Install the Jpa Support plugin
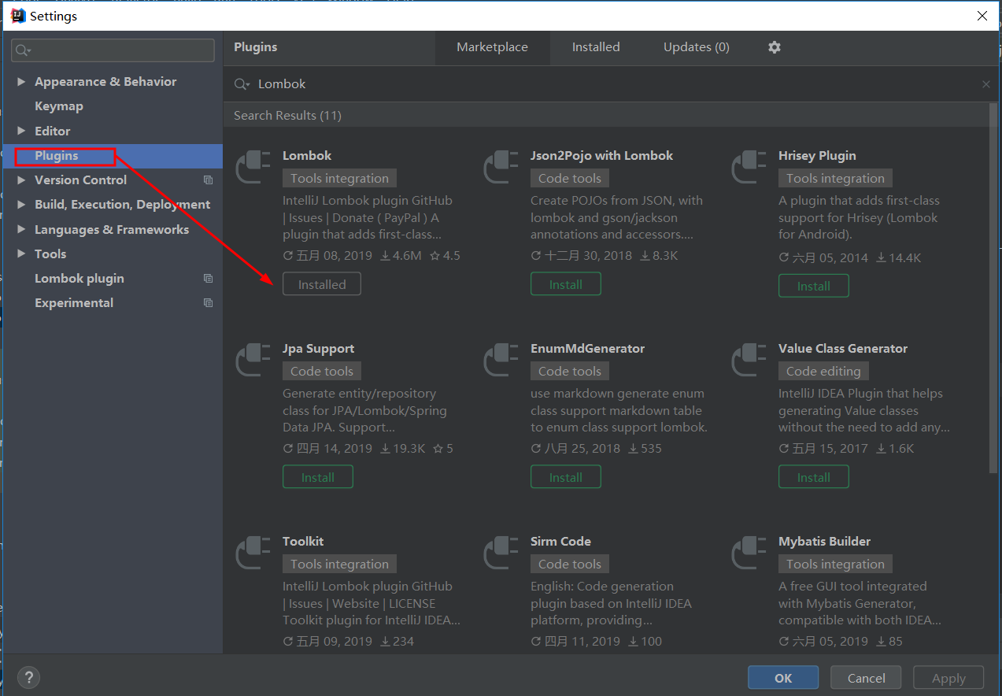 click(x=318, y=477)
